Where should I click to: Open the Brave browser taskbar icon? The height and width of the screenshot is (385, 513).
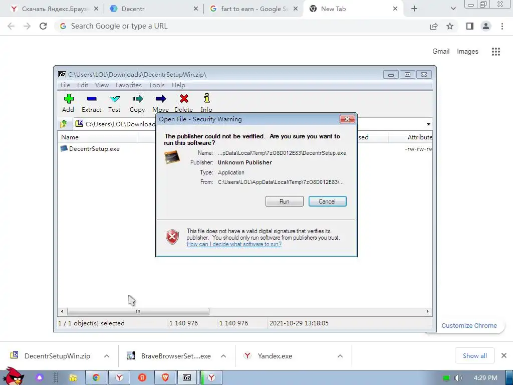click(165, 378)
